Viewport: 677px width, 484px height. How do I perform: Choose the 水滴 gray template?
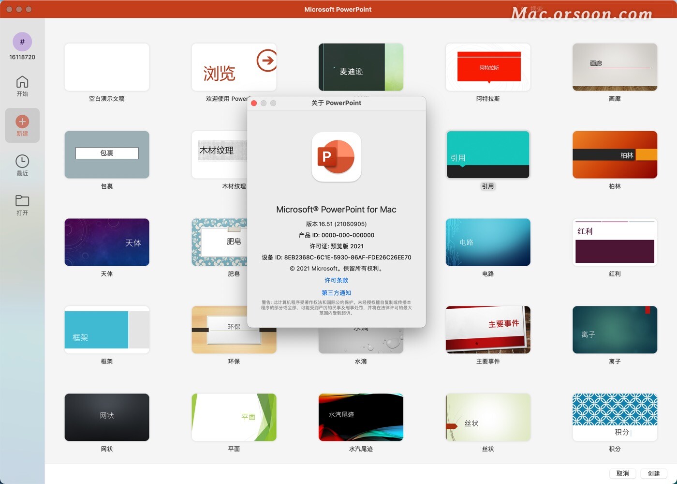coord(361,341)
